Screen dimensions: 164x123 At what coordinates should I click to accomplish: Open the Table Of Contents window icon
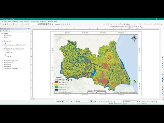[x=41, y=24]
